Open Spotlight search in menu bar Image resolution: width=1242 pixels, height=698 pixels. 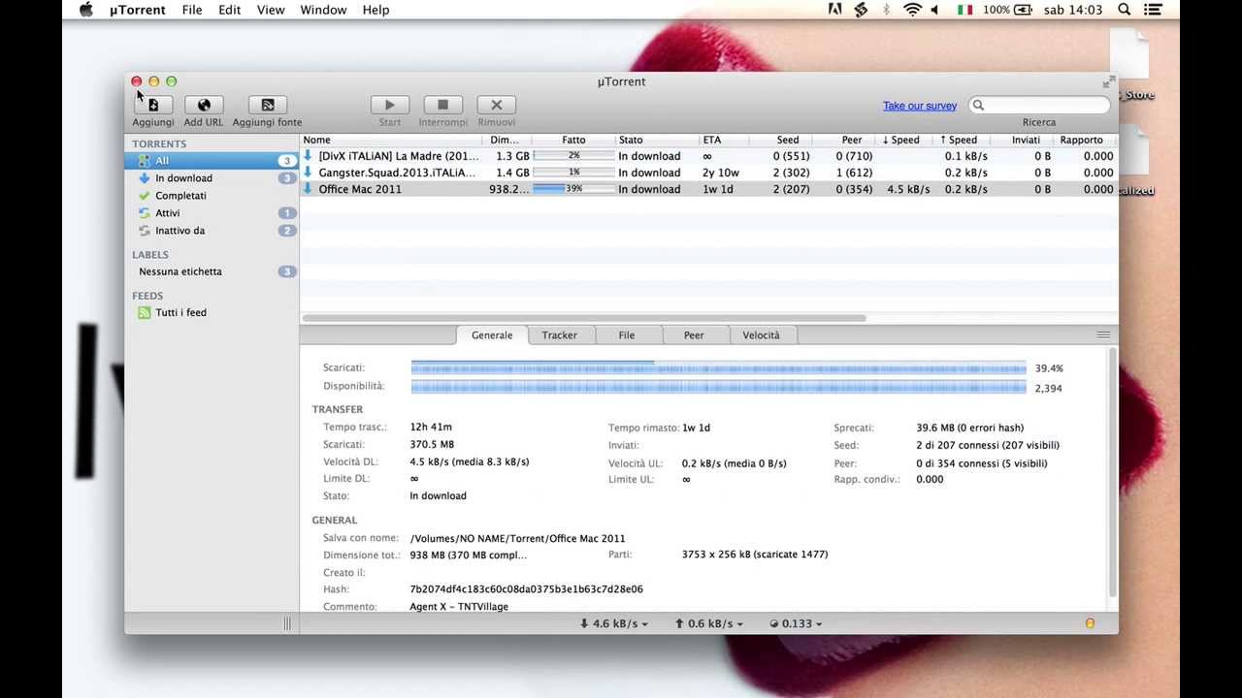1125,10
